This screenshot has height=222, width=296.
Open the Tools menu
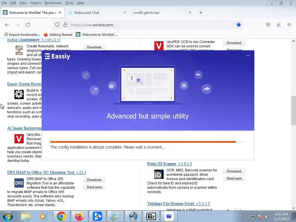point(69,3)
